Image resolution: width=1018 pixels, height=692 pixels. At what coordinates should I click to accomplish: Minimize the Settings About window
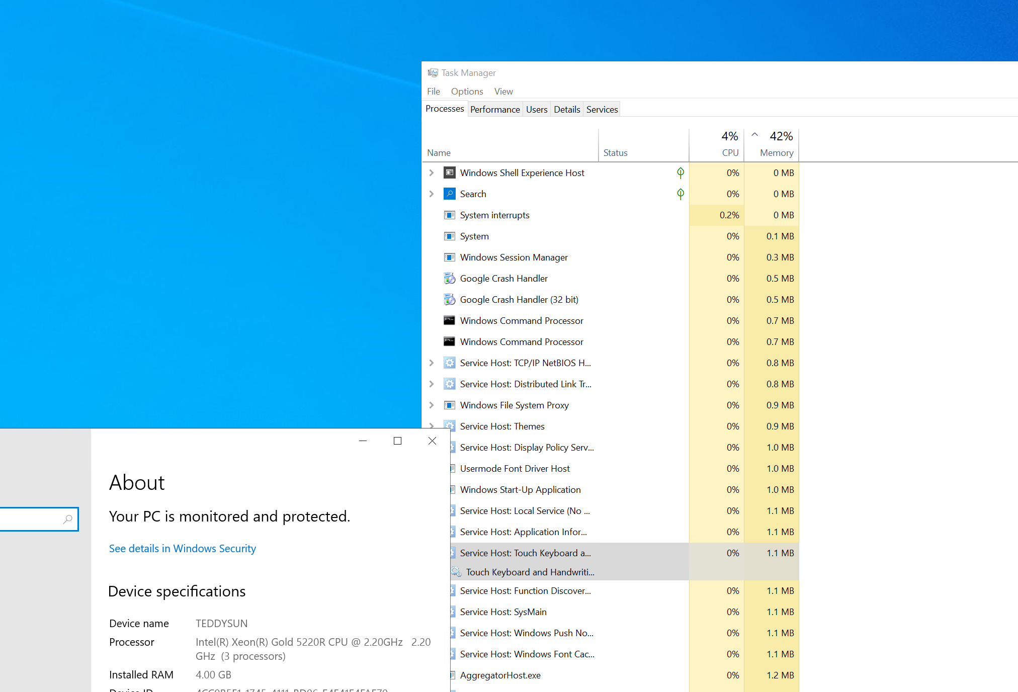363,441
